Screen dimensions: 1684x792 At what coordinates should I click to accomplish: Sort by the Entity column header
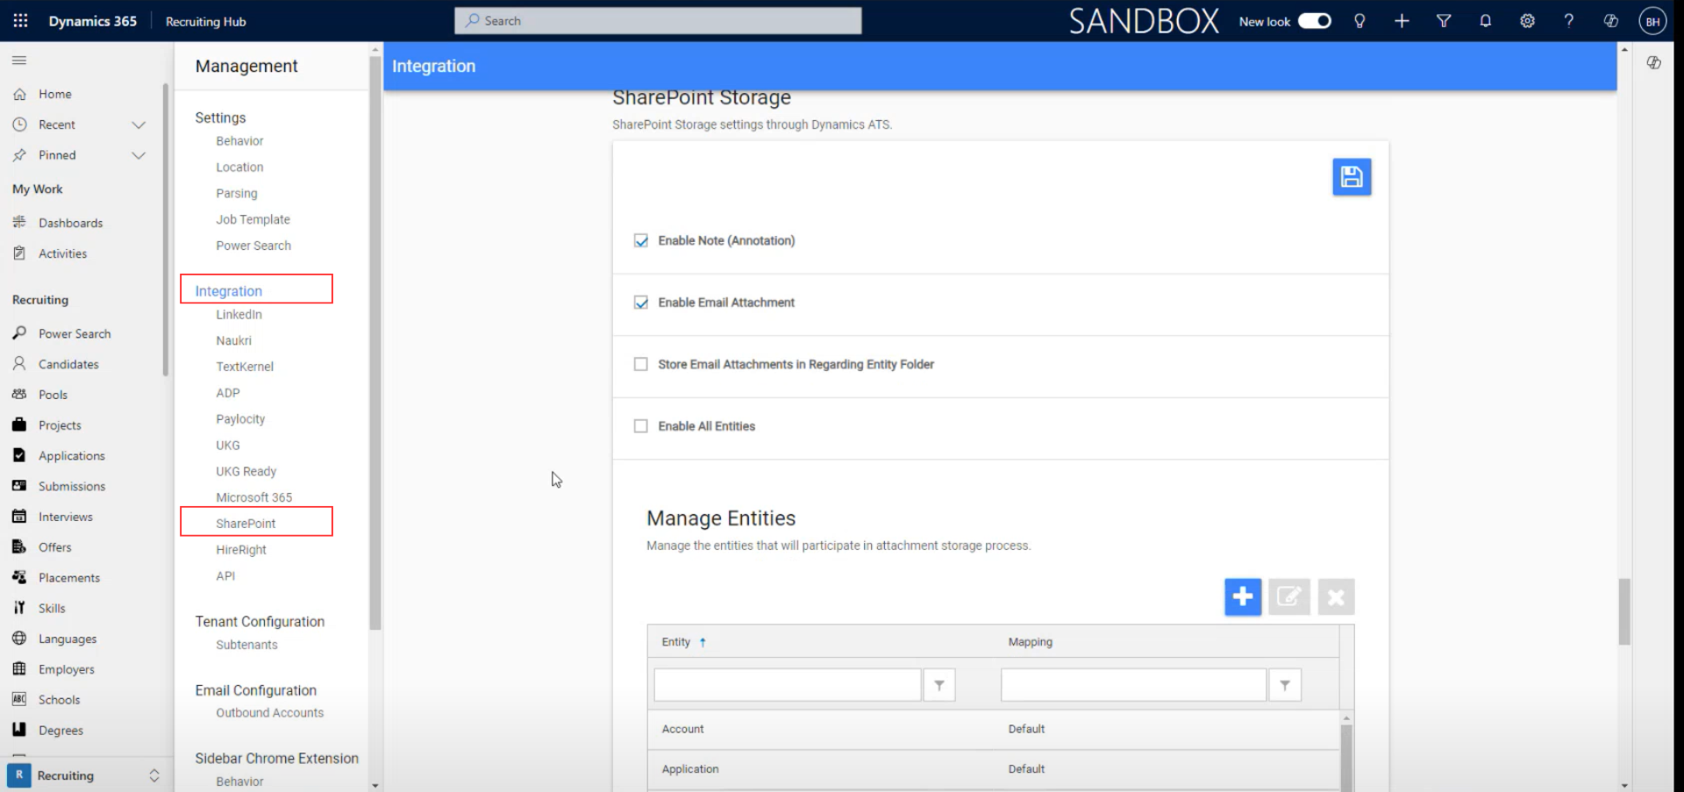[676, 642]
